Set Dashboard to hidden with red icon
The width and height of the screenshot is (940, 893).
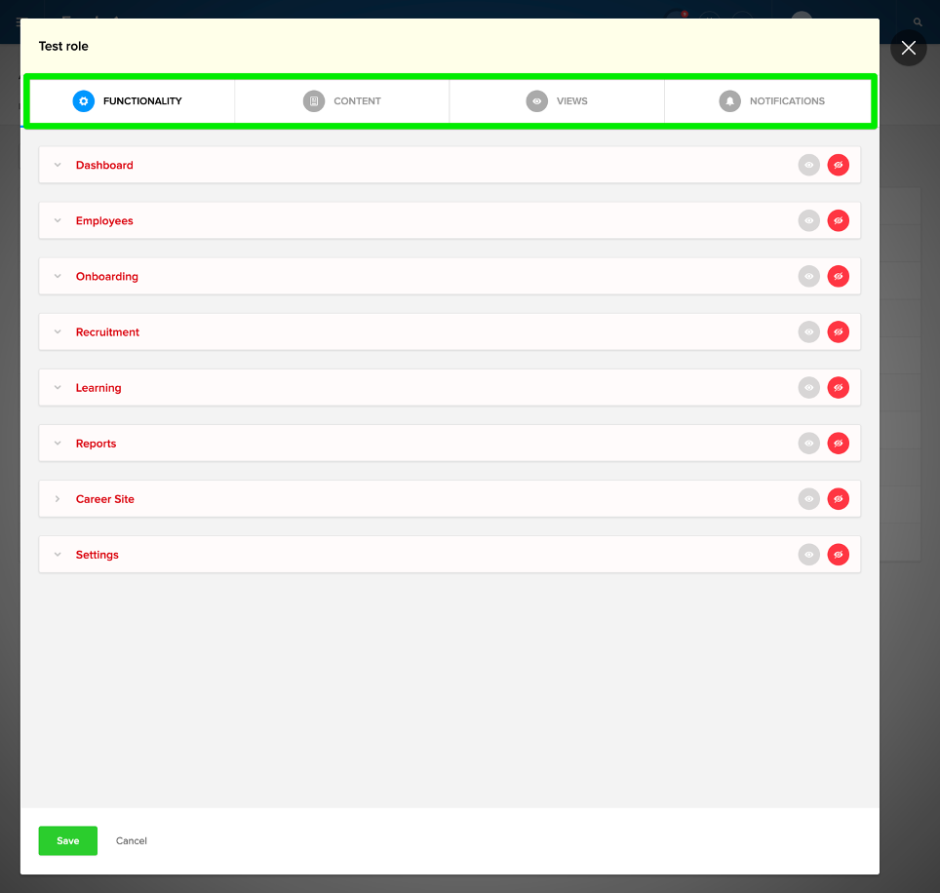tap(838, 166)
